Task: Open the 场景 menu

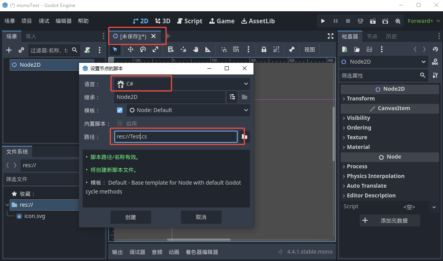Action: (x=10, y=21)
